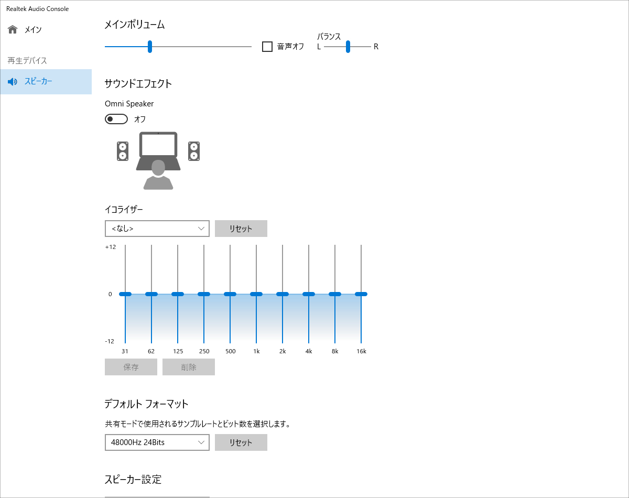The image size is (629, 498).
Task: Click the スピーカー設定 section heading
Action: pos(133,479)
